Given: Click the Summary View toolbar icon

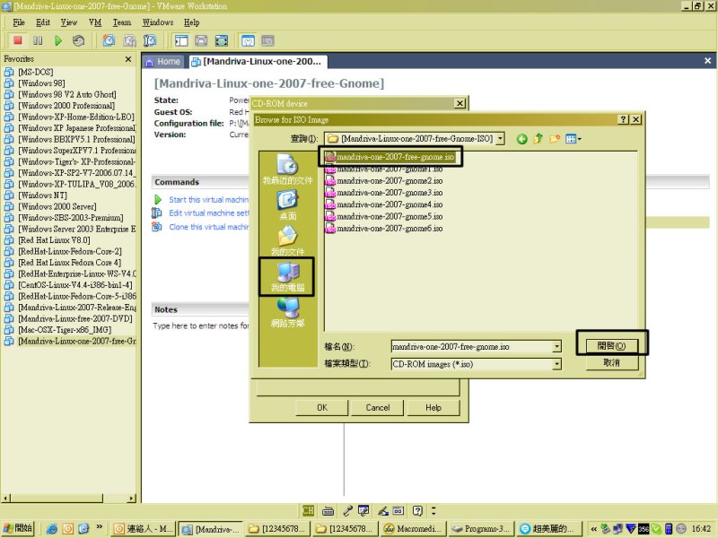Looking at the screenshot, I should [248, 40].
